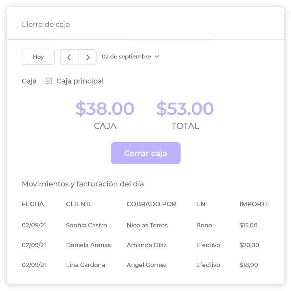Image resolution: width=291 pixels, height=291 pixels.
Task: Open the Daniela Arenas client row
Action: point(88,245)
